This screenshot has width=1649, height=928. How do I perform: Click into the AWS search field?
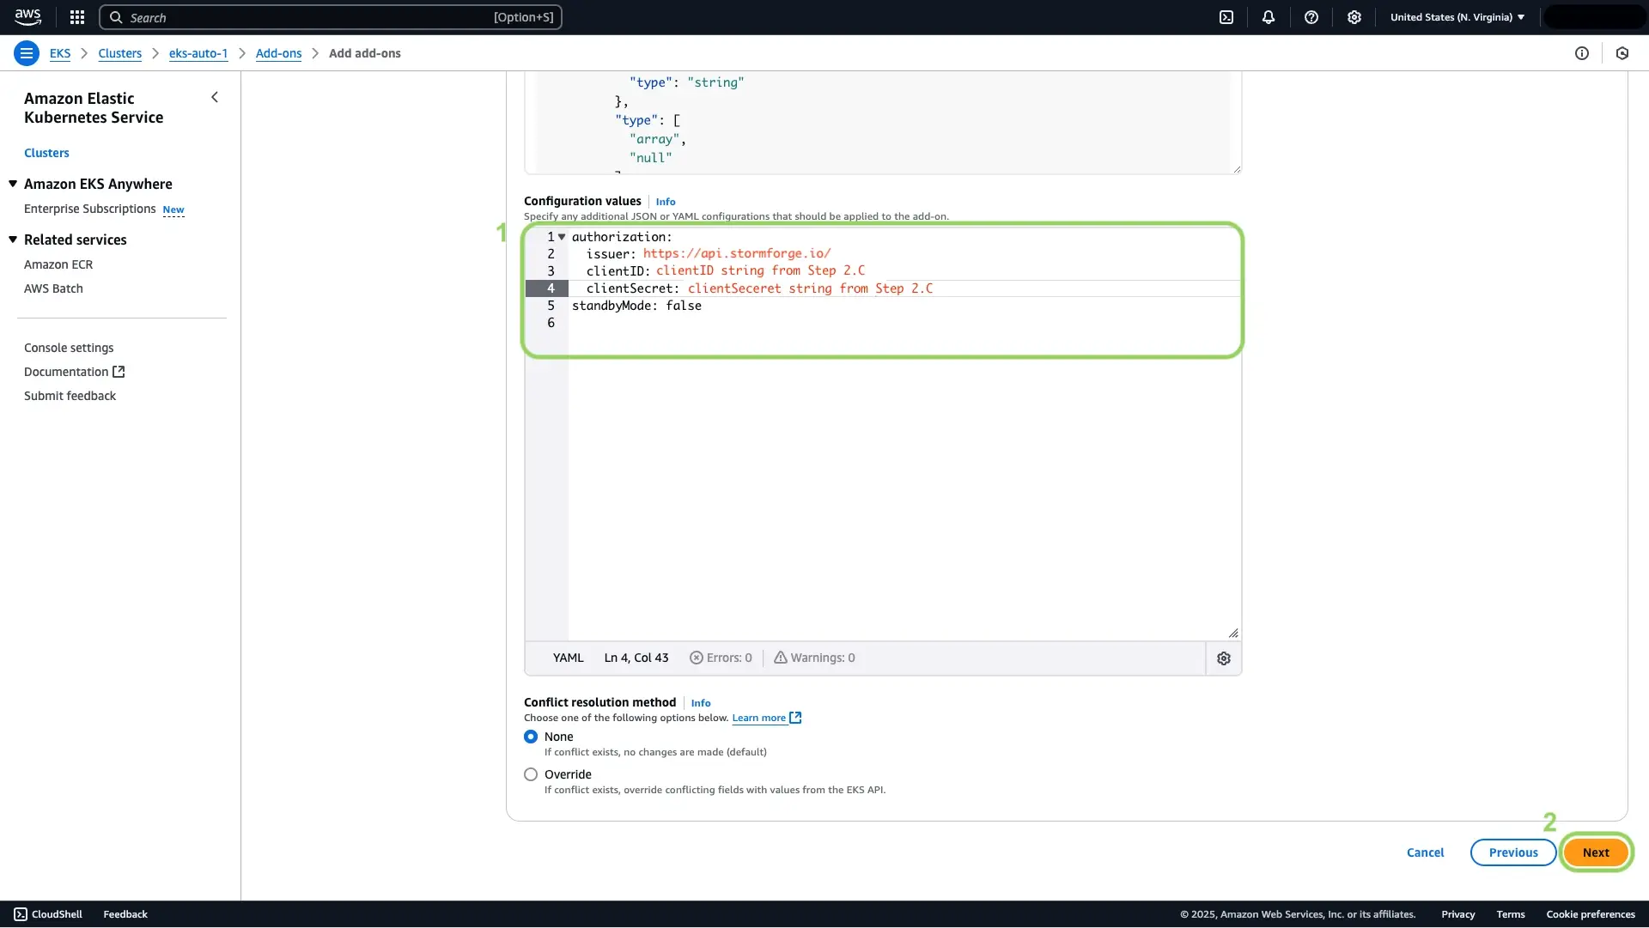[331, 17]
